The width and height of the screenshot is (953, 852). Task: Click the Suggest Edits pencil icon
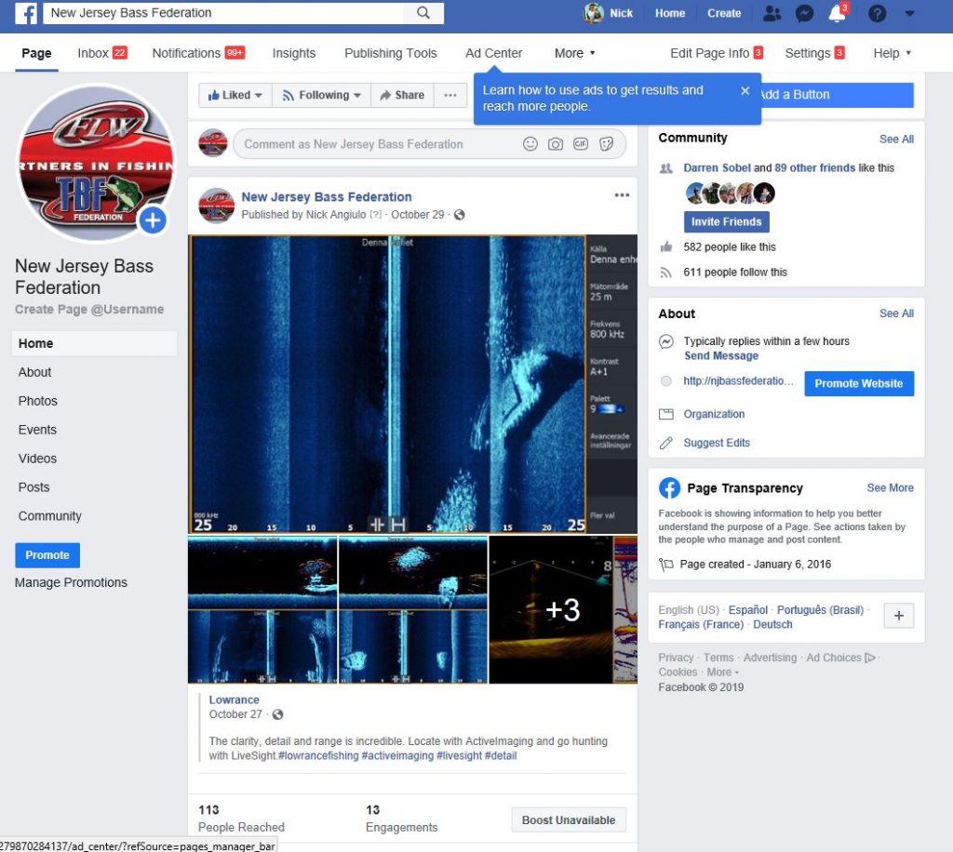coord(666,443)
